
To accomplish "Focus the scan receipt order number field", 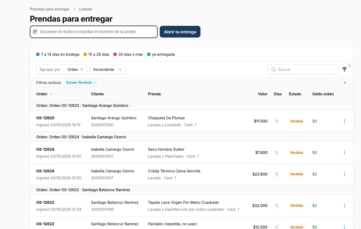I will click(x=94, y=32).
